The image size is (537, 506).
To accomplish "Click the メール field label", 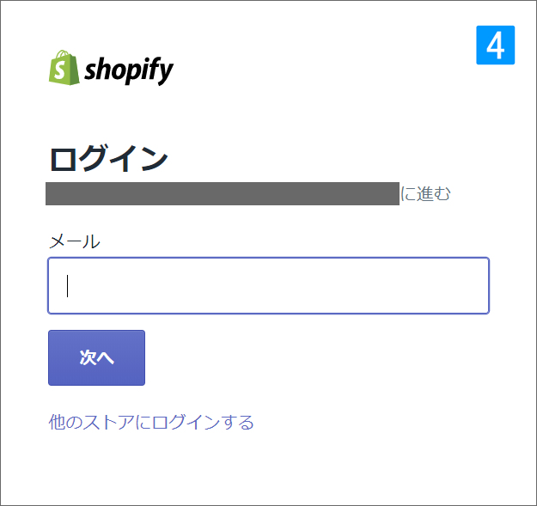I will [x=75, y=241].
